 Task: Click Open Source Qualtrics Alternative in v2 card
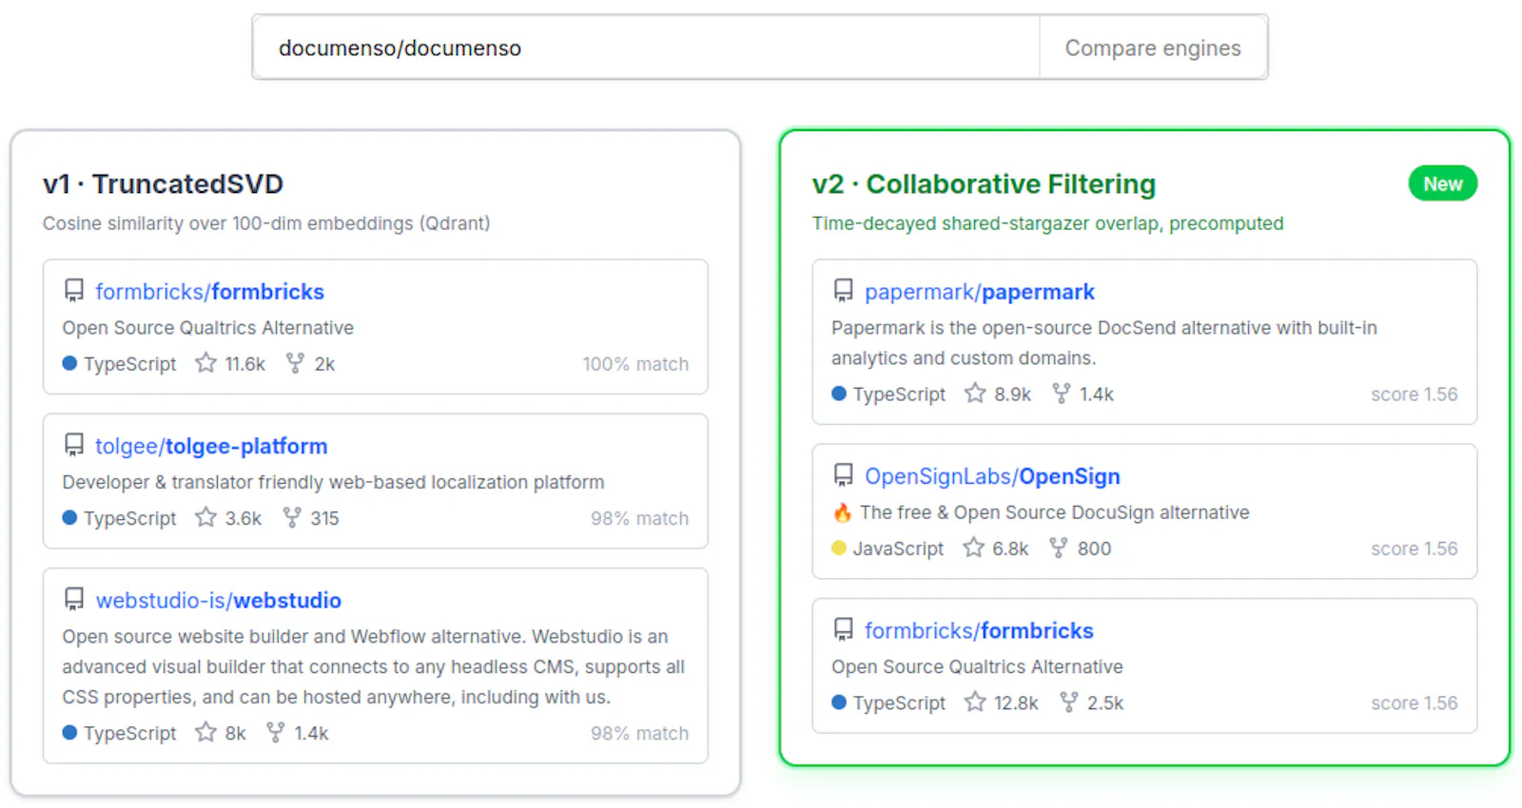[x=977, y=667]
